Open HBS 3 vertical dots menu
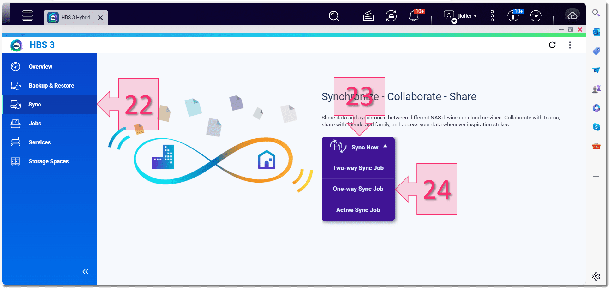The height and width of the screenshot is (290, 611). pyautogui.click(x=570, y=45)
